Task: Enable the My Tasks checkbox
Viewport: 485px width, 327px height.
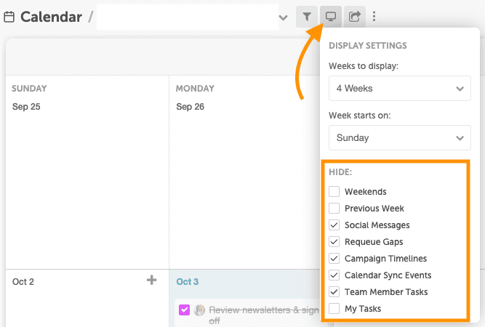Action: click(x=334, y=309)
